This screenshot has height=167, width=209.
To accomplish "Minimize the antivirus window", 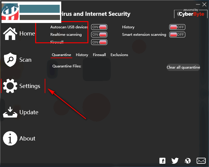I will click(198, 4).
